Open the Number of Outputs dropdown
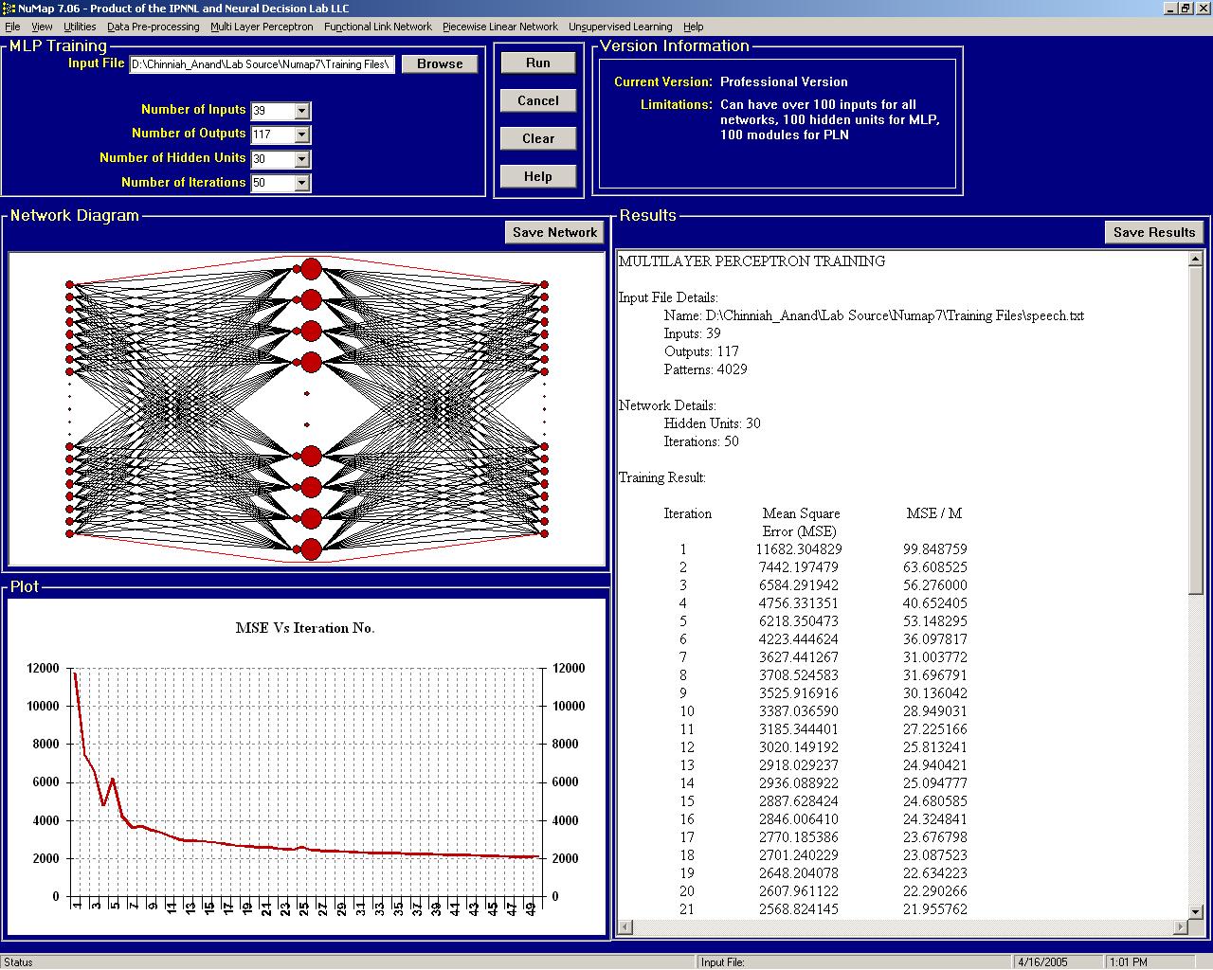The height and width of the screenshot is (970, 1213). (303, 135)
